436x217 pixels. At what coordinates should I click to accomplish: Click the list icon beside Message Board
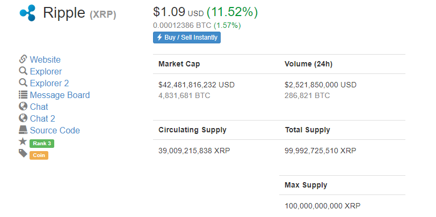[x=23, y=95]
